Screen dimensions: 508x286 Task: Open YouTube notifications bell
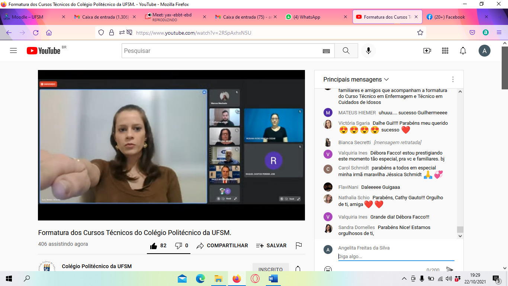click(463, 51)
